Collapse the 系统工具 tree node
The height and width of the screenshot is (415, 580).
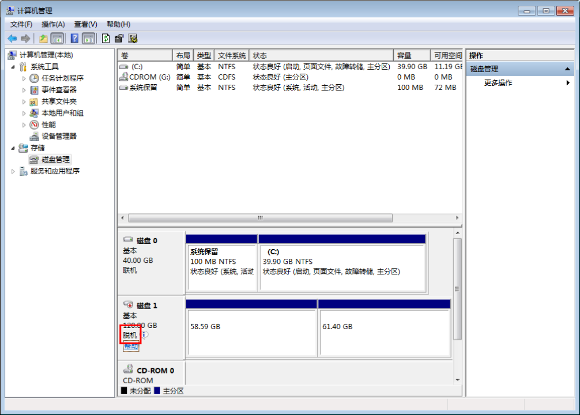click(13, 67)
